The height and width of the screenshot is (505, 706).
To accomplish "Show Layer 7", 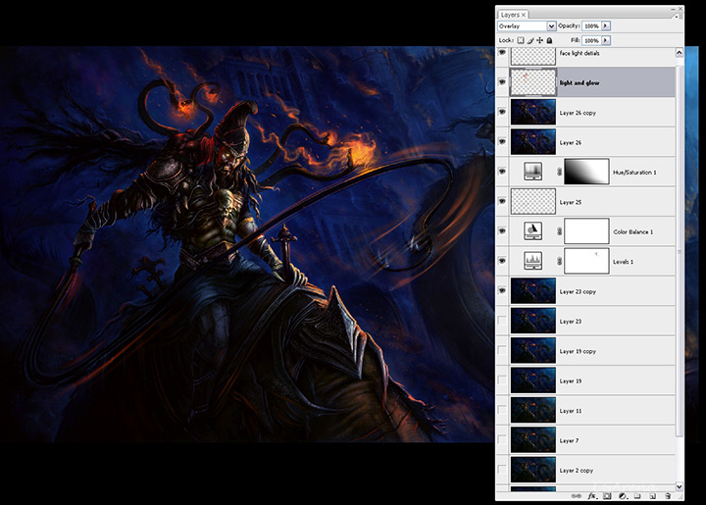I will [502, 439].
